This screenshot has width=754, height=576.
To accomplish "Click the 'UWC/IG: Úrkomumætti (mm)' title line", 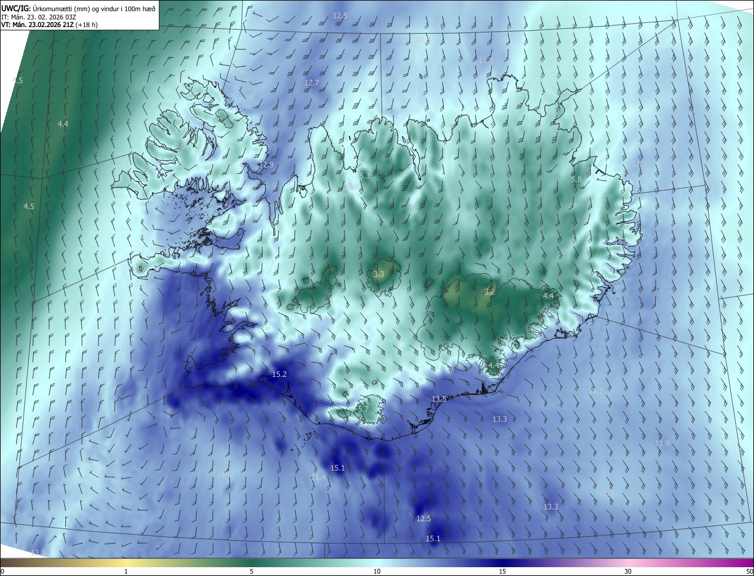I will click(78, 9).
